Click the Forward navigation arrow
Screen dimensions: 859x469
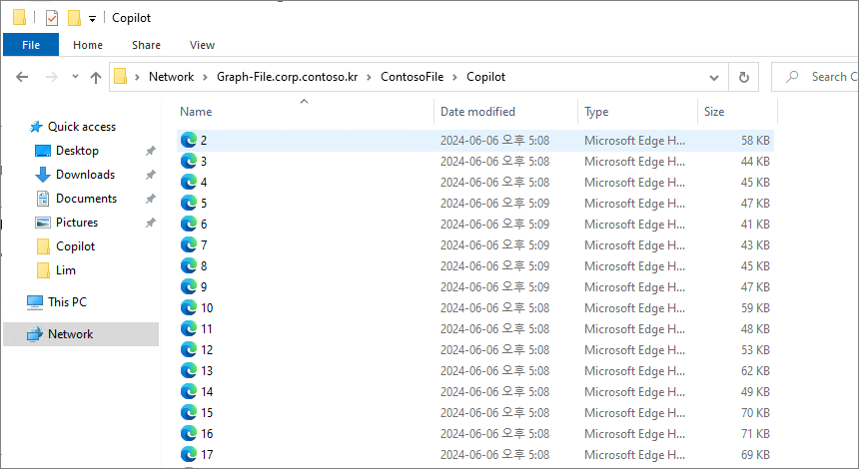52,77
